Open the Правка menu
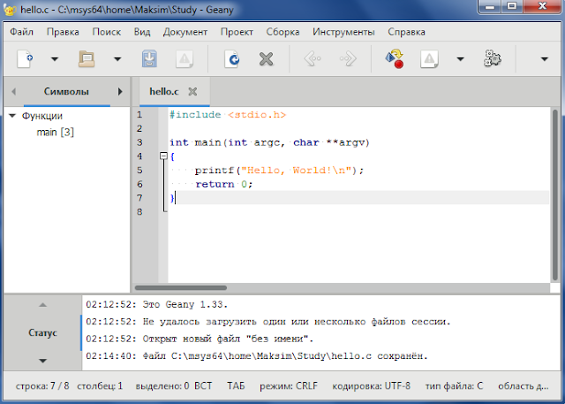Viewport: 565px width, 404px height. point(63,32)
